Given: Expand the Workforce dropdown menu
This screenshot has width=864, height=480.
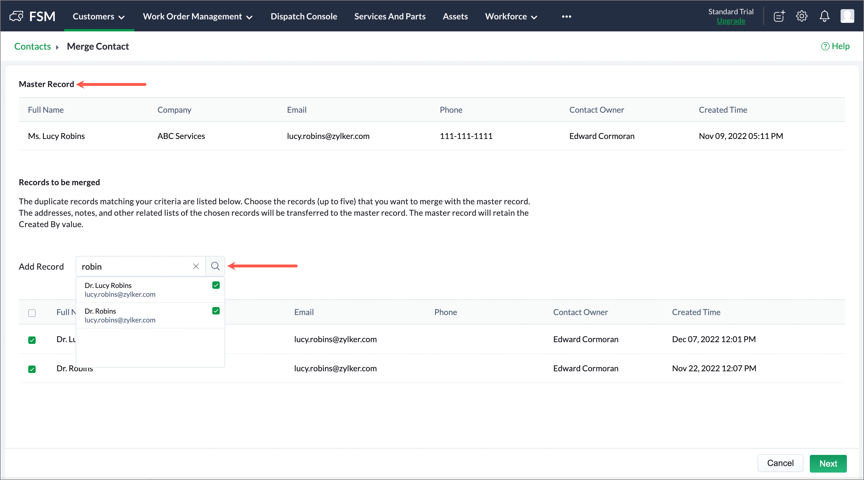Looking at the screenshot, I should [511, 17].
